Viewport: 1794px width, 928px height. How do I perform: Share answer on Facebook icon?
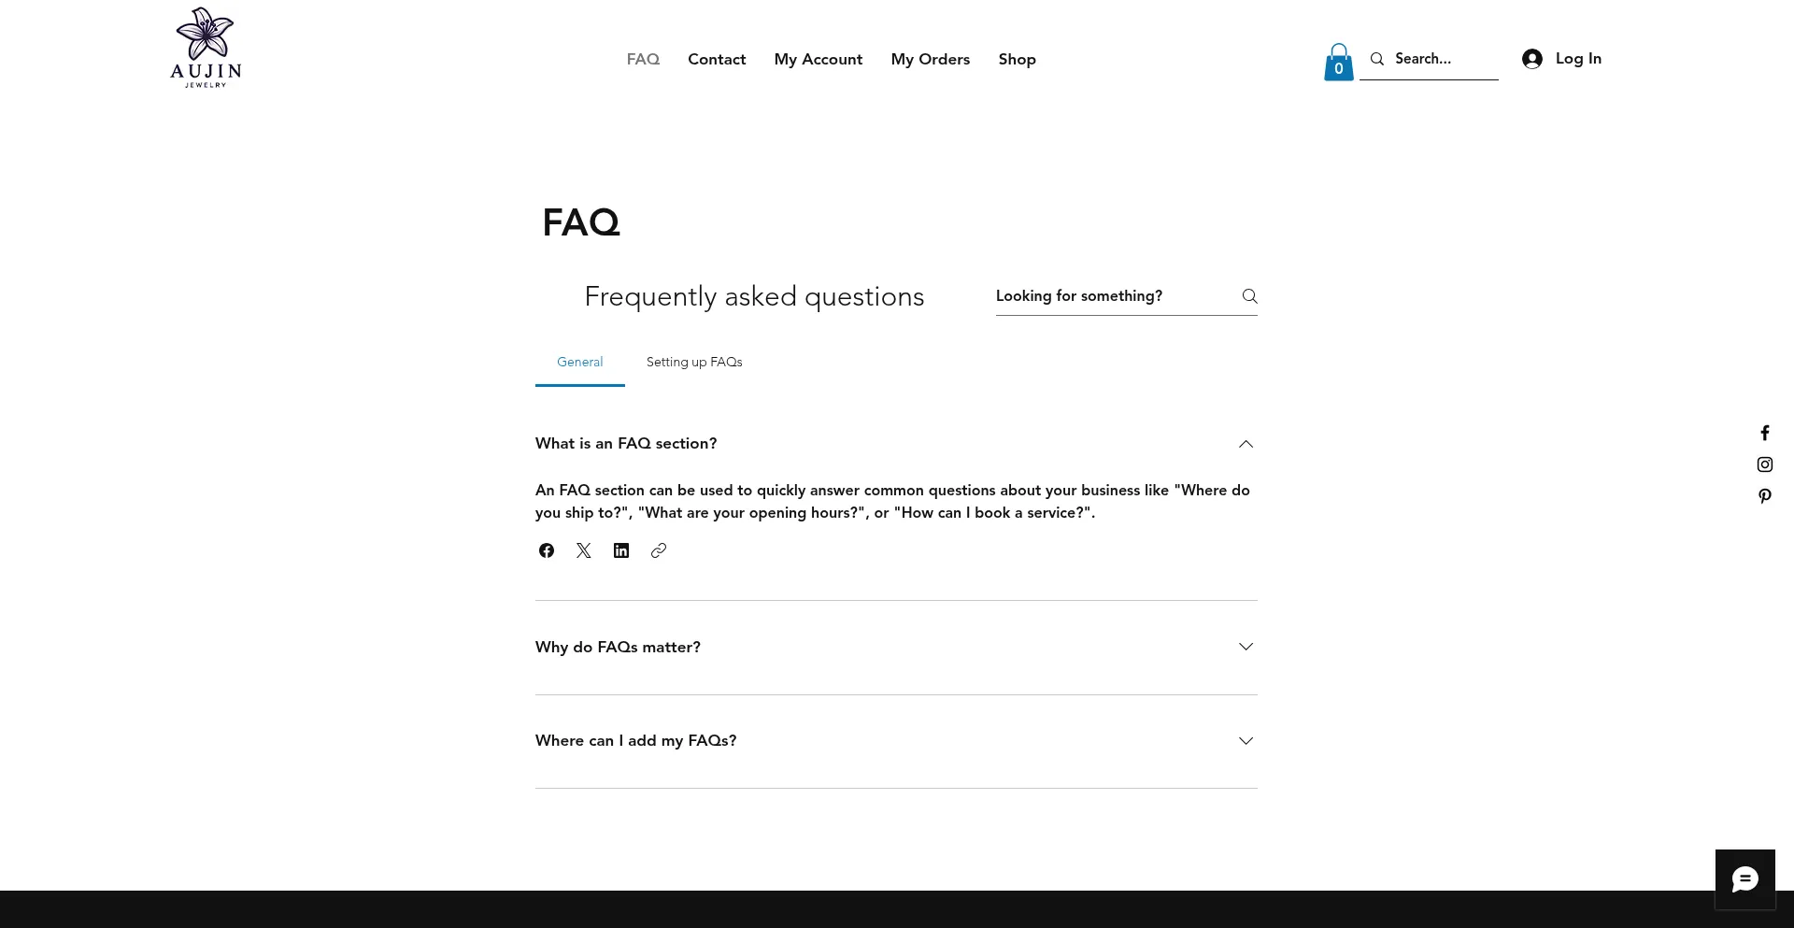(x=547, y=550)
